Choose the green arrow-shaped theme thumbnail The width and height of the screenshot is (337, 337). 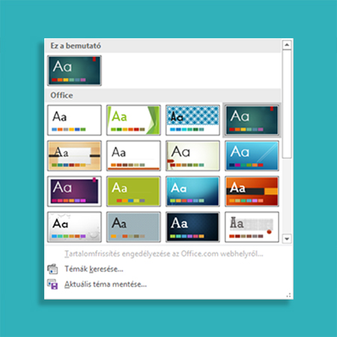(x=133, y=120)
